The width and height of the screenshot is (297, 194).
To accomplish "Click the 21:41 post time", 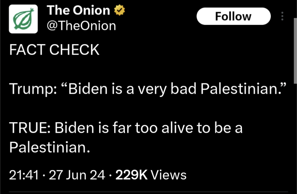I will 23,175.
